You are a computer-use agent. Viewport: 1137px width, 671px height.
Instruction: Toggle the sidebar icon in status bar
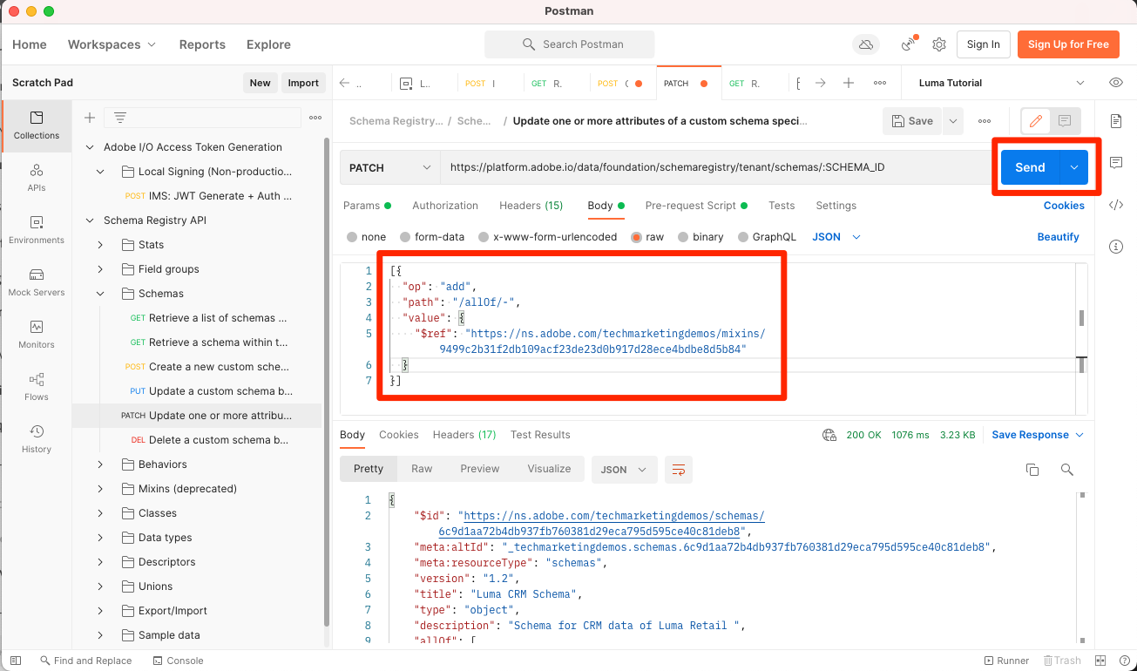[16, 661]
